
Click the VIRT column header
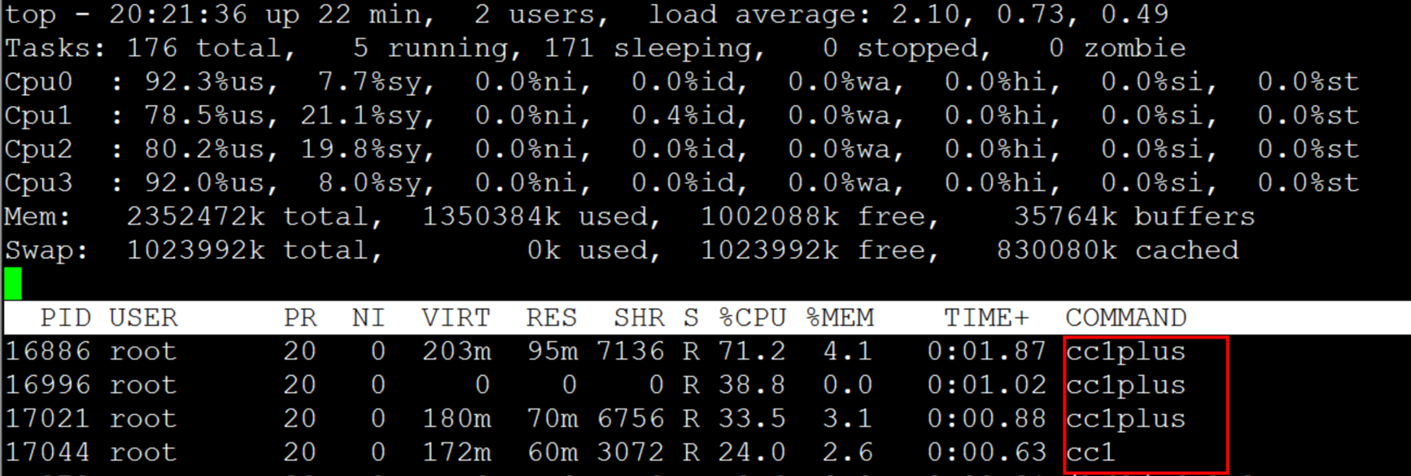pyautogui.click(x=456, y=317)
